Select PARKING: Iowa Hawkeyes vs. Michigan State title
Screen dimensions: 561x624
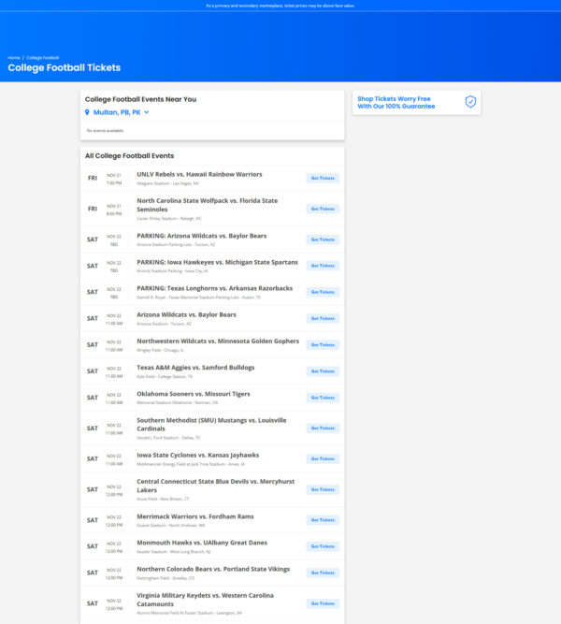click(x=217, y=262)
